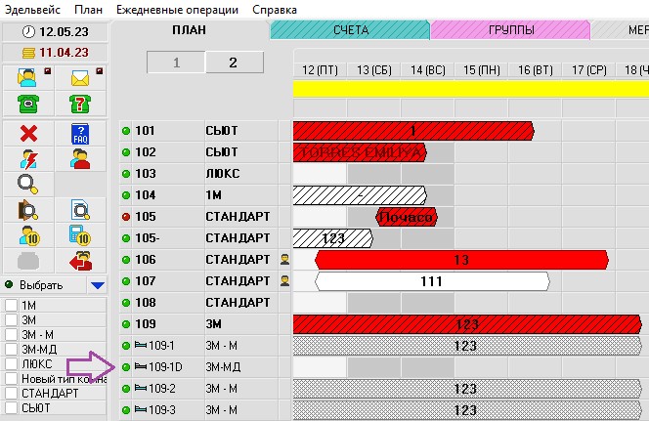Open the Ежедневные операции menu
The width and height of the screenshot is (649, 421).
(x=177, y=9)
